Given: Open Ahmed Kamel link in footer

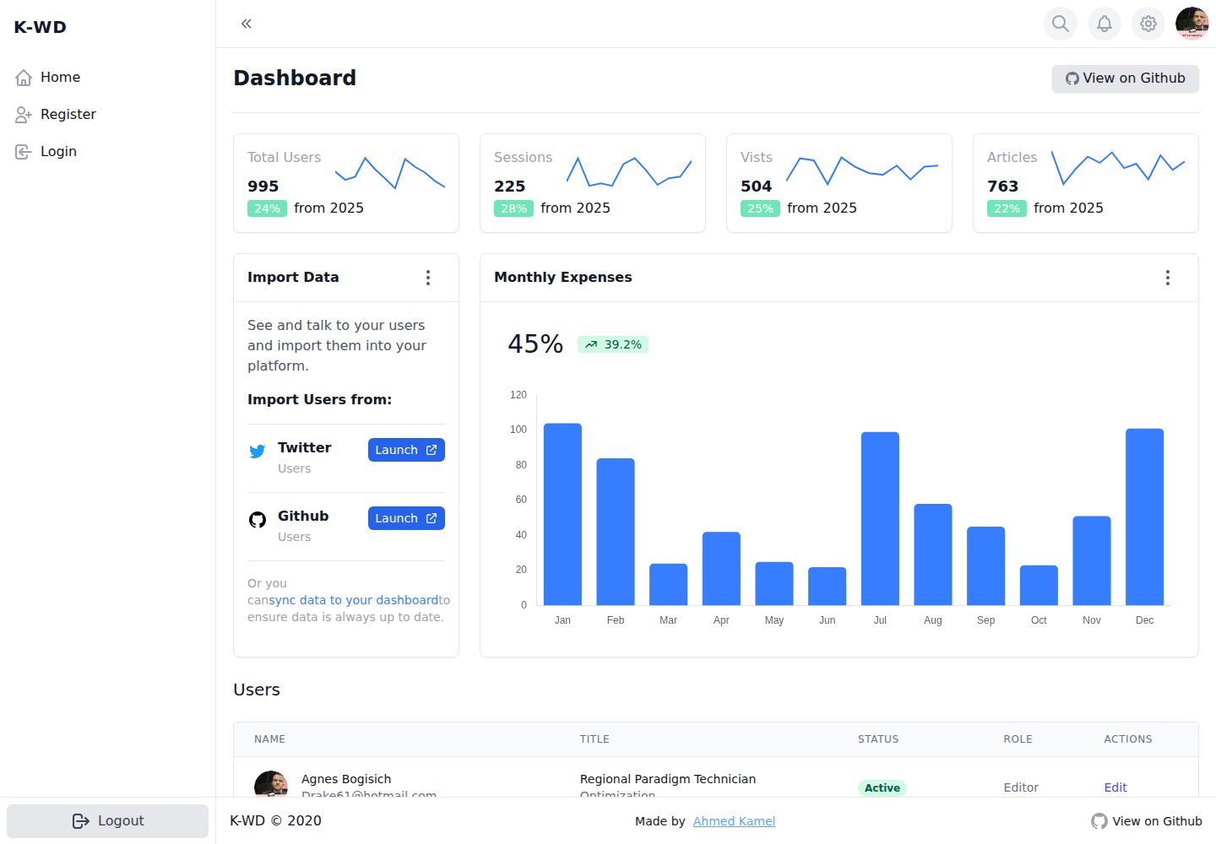Looking at the screenshot, I should 734,821.
